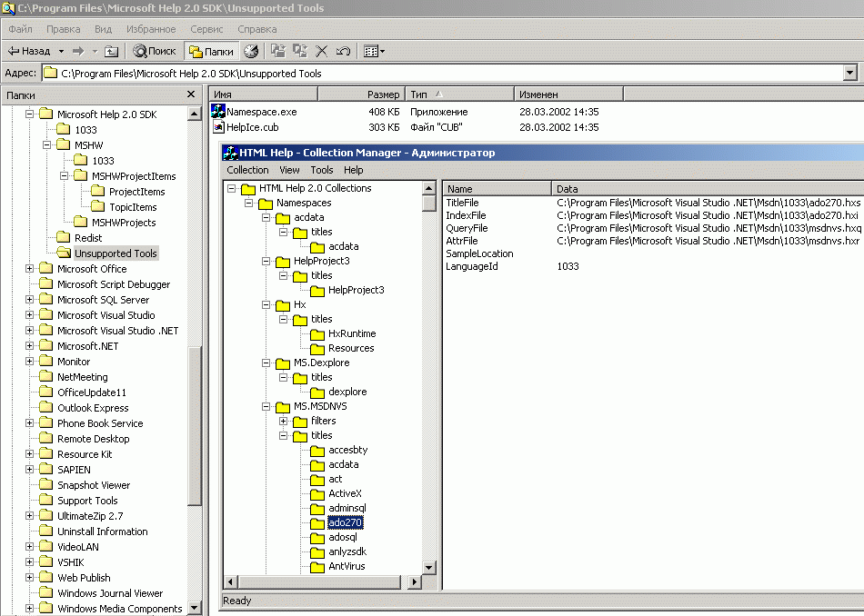Expand the filters node under MS.MSDNVS
The height and width of the screenshot is (616, 864).
(283, 421)
